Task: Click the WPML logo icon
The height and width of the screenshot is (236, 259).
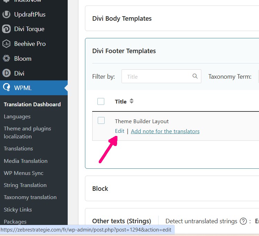Action: tap(6, 88)
